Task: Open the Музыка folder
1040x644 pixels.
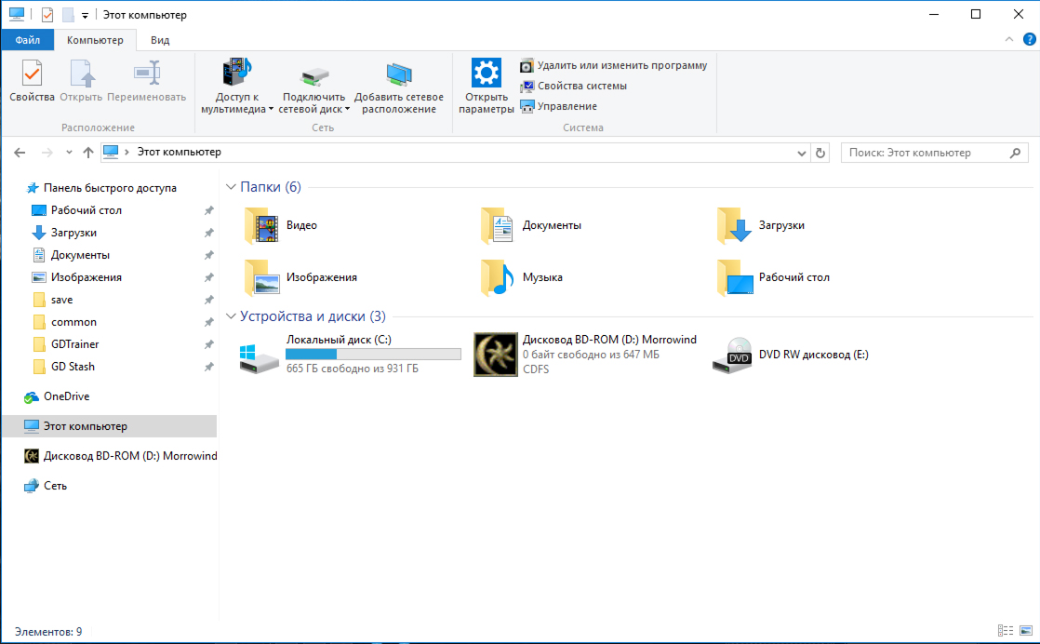Action: (499, 277)
